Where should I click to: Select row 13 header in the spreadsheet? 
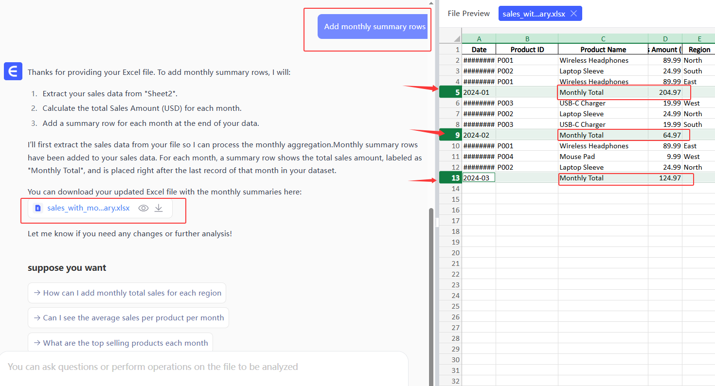pos(450,178)
